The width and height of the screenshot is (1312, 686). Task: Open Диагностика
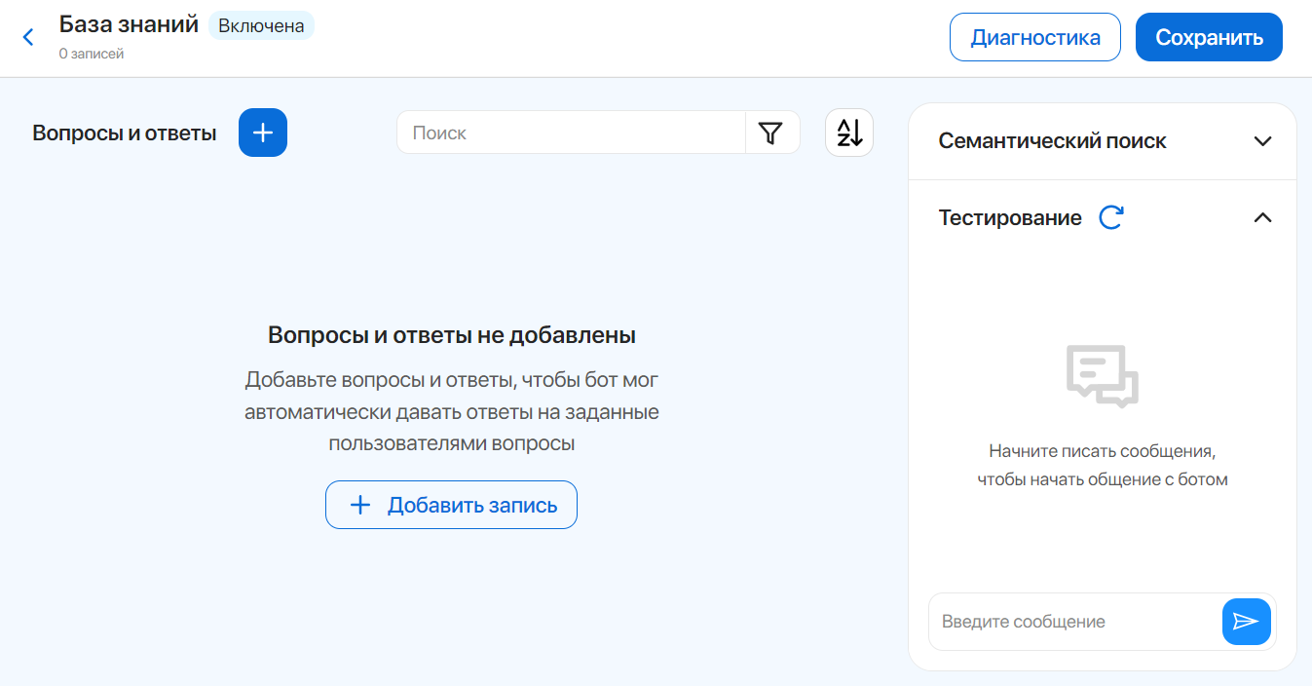point(1034,37)
